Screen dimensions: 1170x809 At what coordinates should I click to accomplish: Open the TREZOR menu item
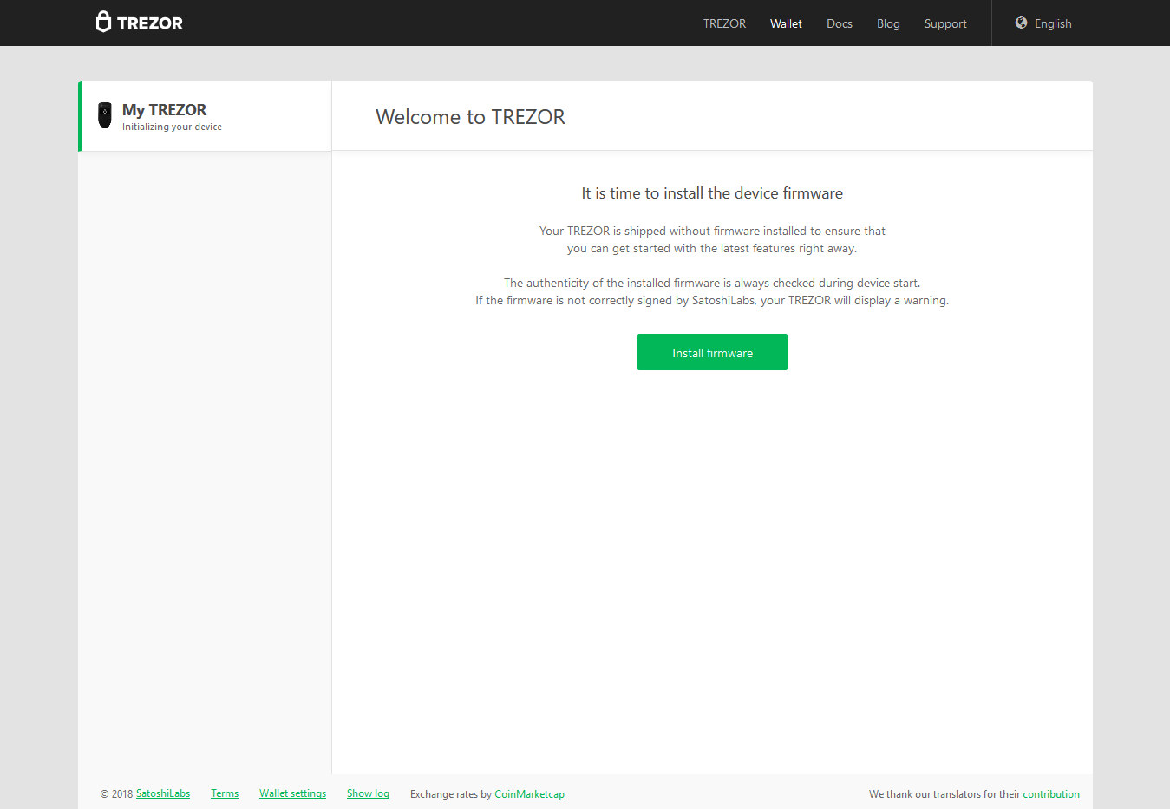tap(724, 23)
